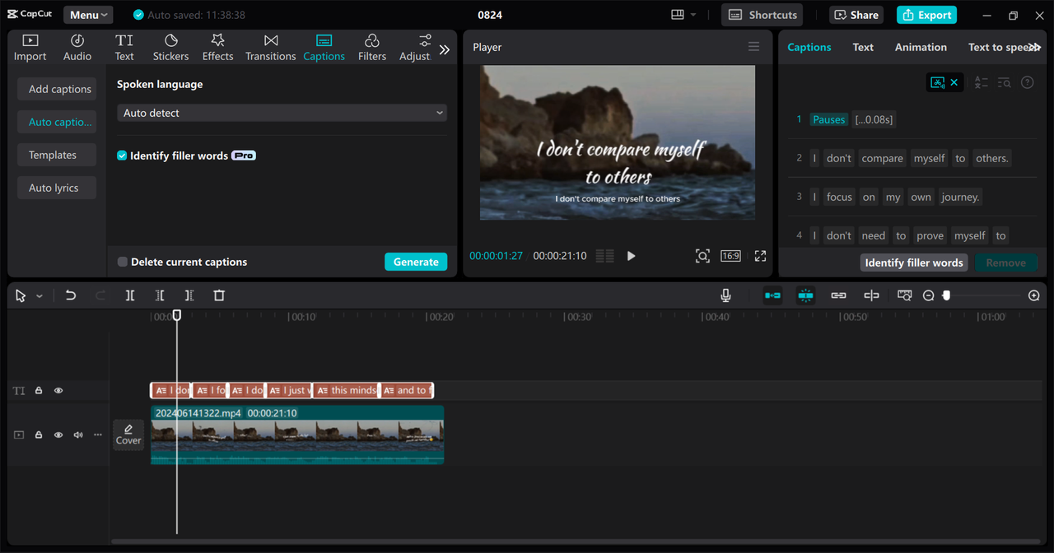Open the player hamburger menu
The height and width of the screenshot is (553, 1054).
click(753, 47)
